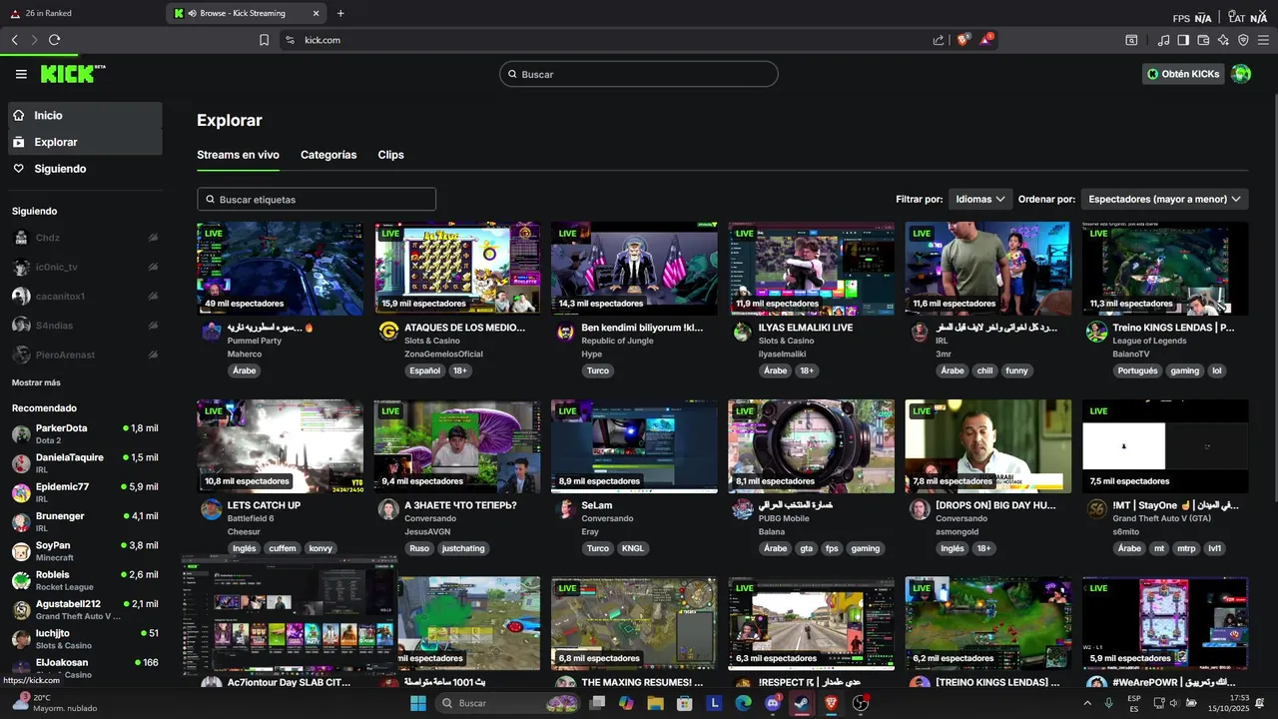Open the Treino KINGS LENDAS stream thumbnail
The height and width of the screenshot is (719, 1278).
(1165, 269)
